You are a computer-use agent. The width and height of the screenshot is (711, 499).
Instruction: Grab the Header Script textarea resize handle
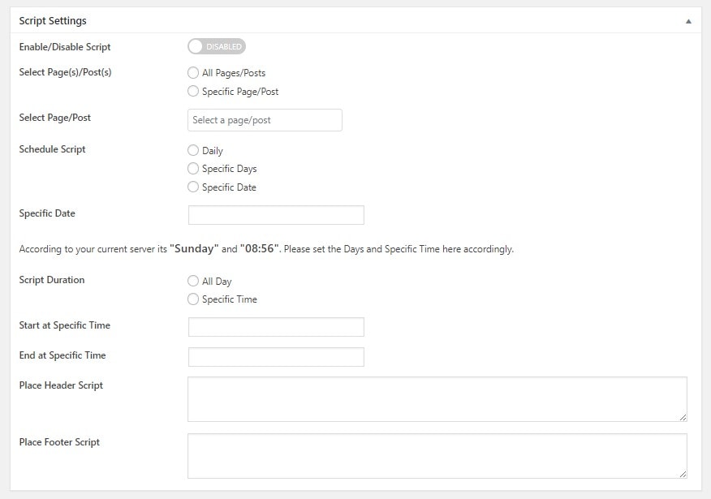click(x=683, y=417)
